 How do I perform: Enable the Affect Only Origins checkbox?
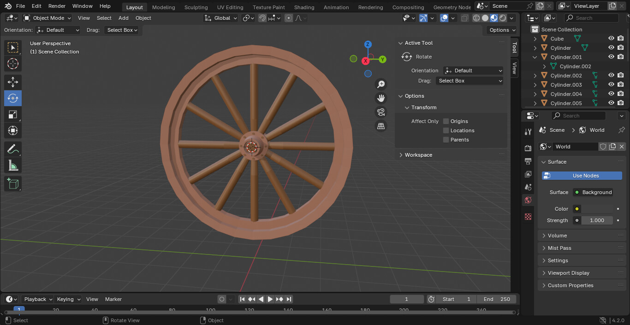coord(446,121)
